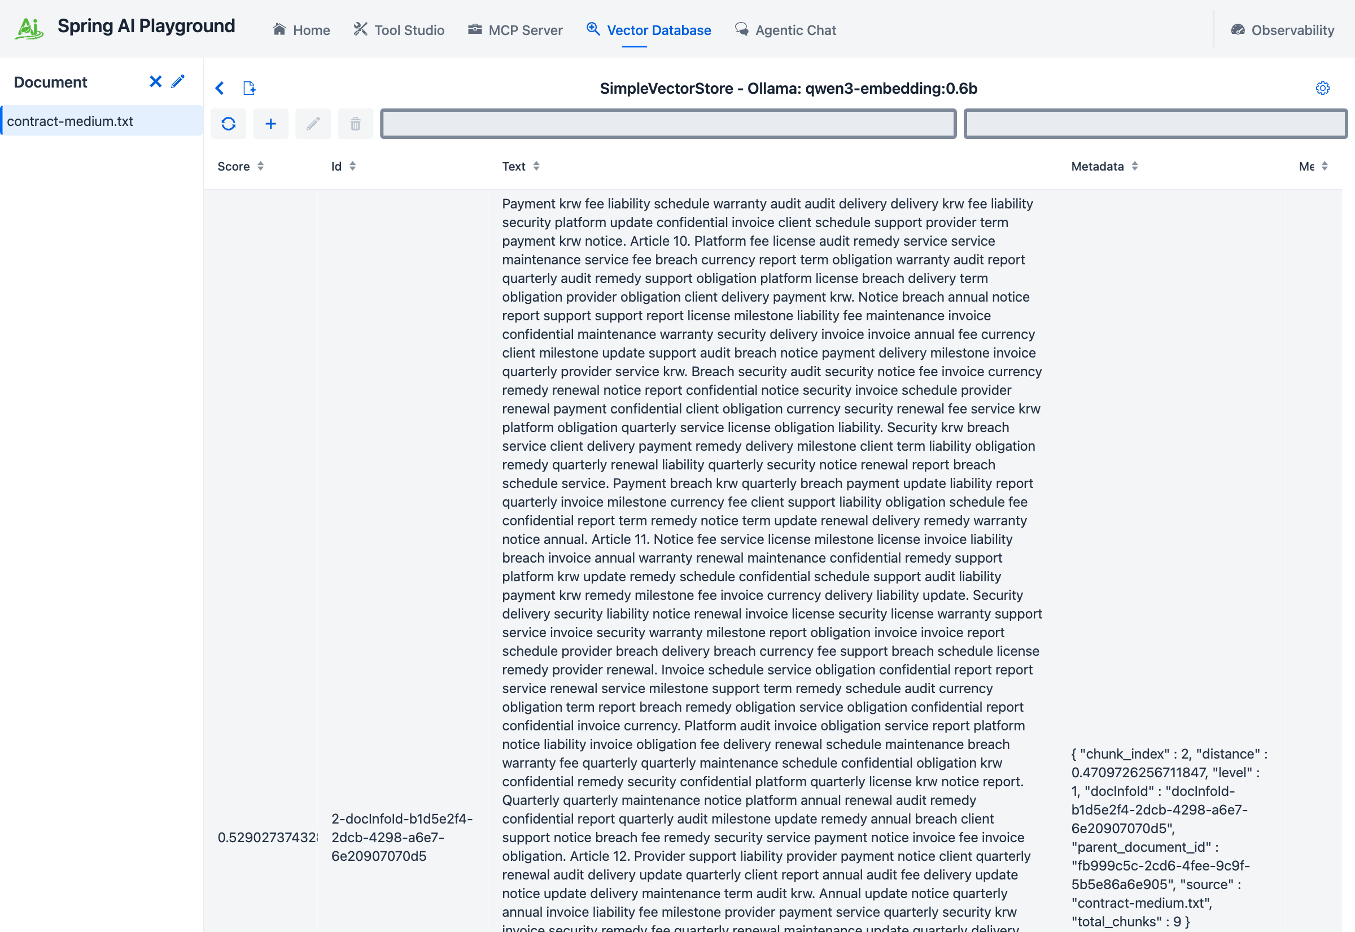The height and width of the screenshot is (932, 1355).
Task: Click the trash delete toolbar button
Action: (355, 124)
